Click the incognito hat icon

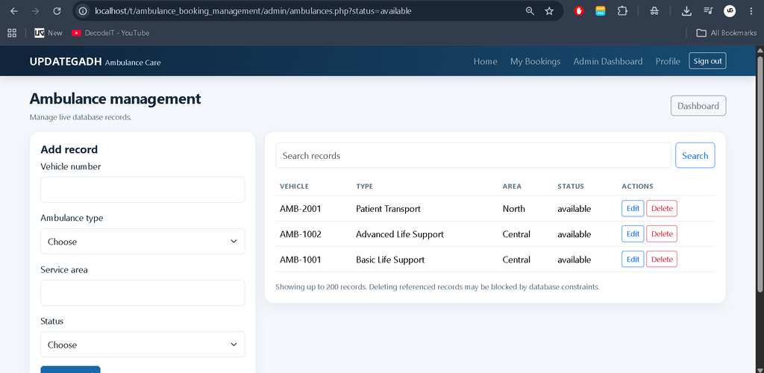click(654, 10)
